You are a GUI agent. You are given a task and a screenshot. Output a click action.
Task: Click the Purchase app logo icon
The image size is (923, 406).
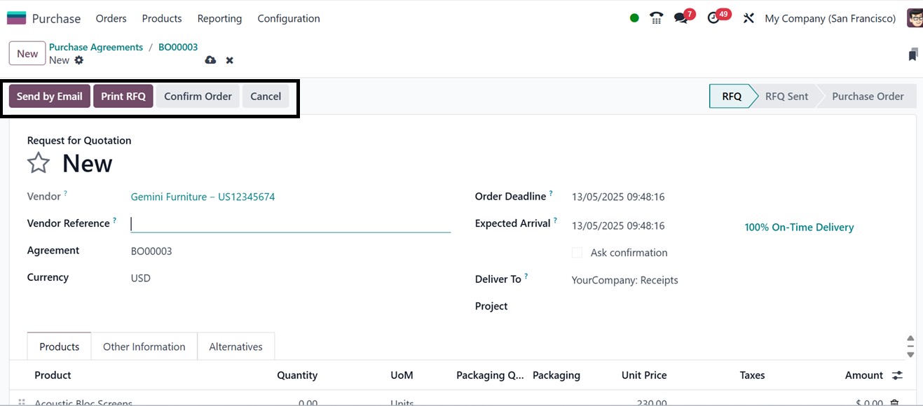[x=16, y=18]
